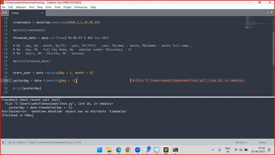This screenshot has height=155, width=275.
Task: Open Microsoft Edge from taskbar
Action: coord(119,150)
